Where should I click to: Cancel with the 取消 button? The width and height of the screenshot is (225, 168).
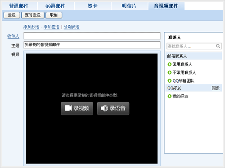coord(54,15)
